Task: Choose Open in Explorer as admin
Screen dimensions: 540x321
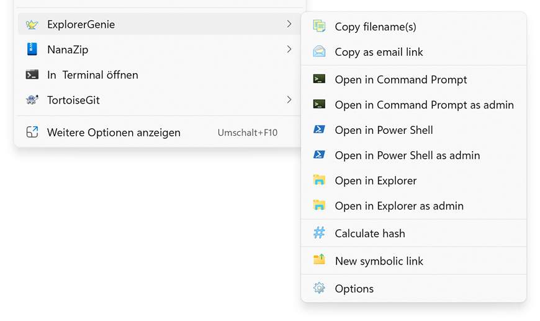Action: point(414,206)
